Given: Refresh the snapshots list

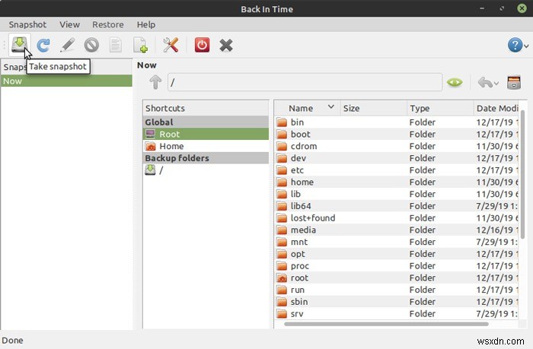Looking at the screenshot, I should click(43, 45).
